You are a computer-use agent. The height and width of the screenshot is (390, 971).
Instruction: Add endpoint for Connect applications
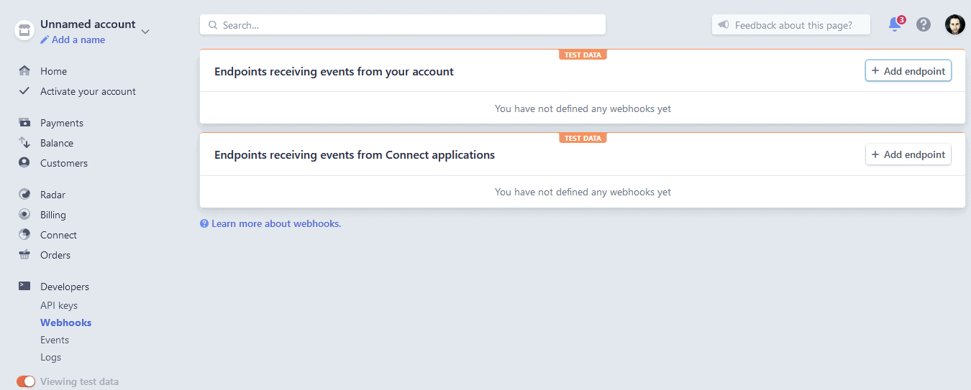point(908,154)
